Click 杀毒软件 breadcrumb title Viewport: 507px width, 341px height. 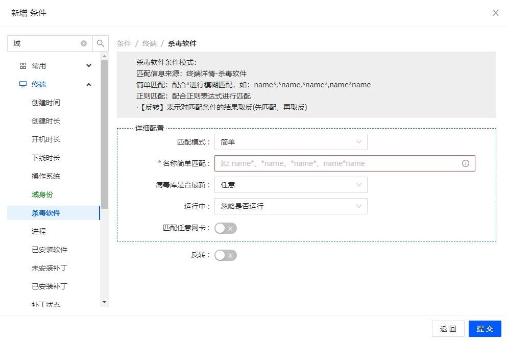(x=182, y=43)
